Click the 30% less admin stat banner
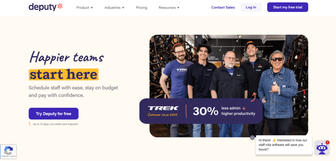Viewport: 336px width, 161px height. (x=201, y=111)
